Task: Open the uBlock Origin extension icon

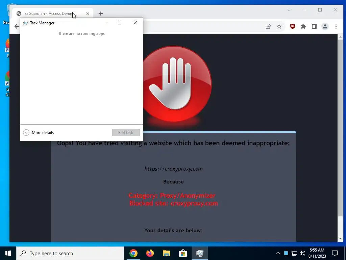Action: [x=293, y=26]
